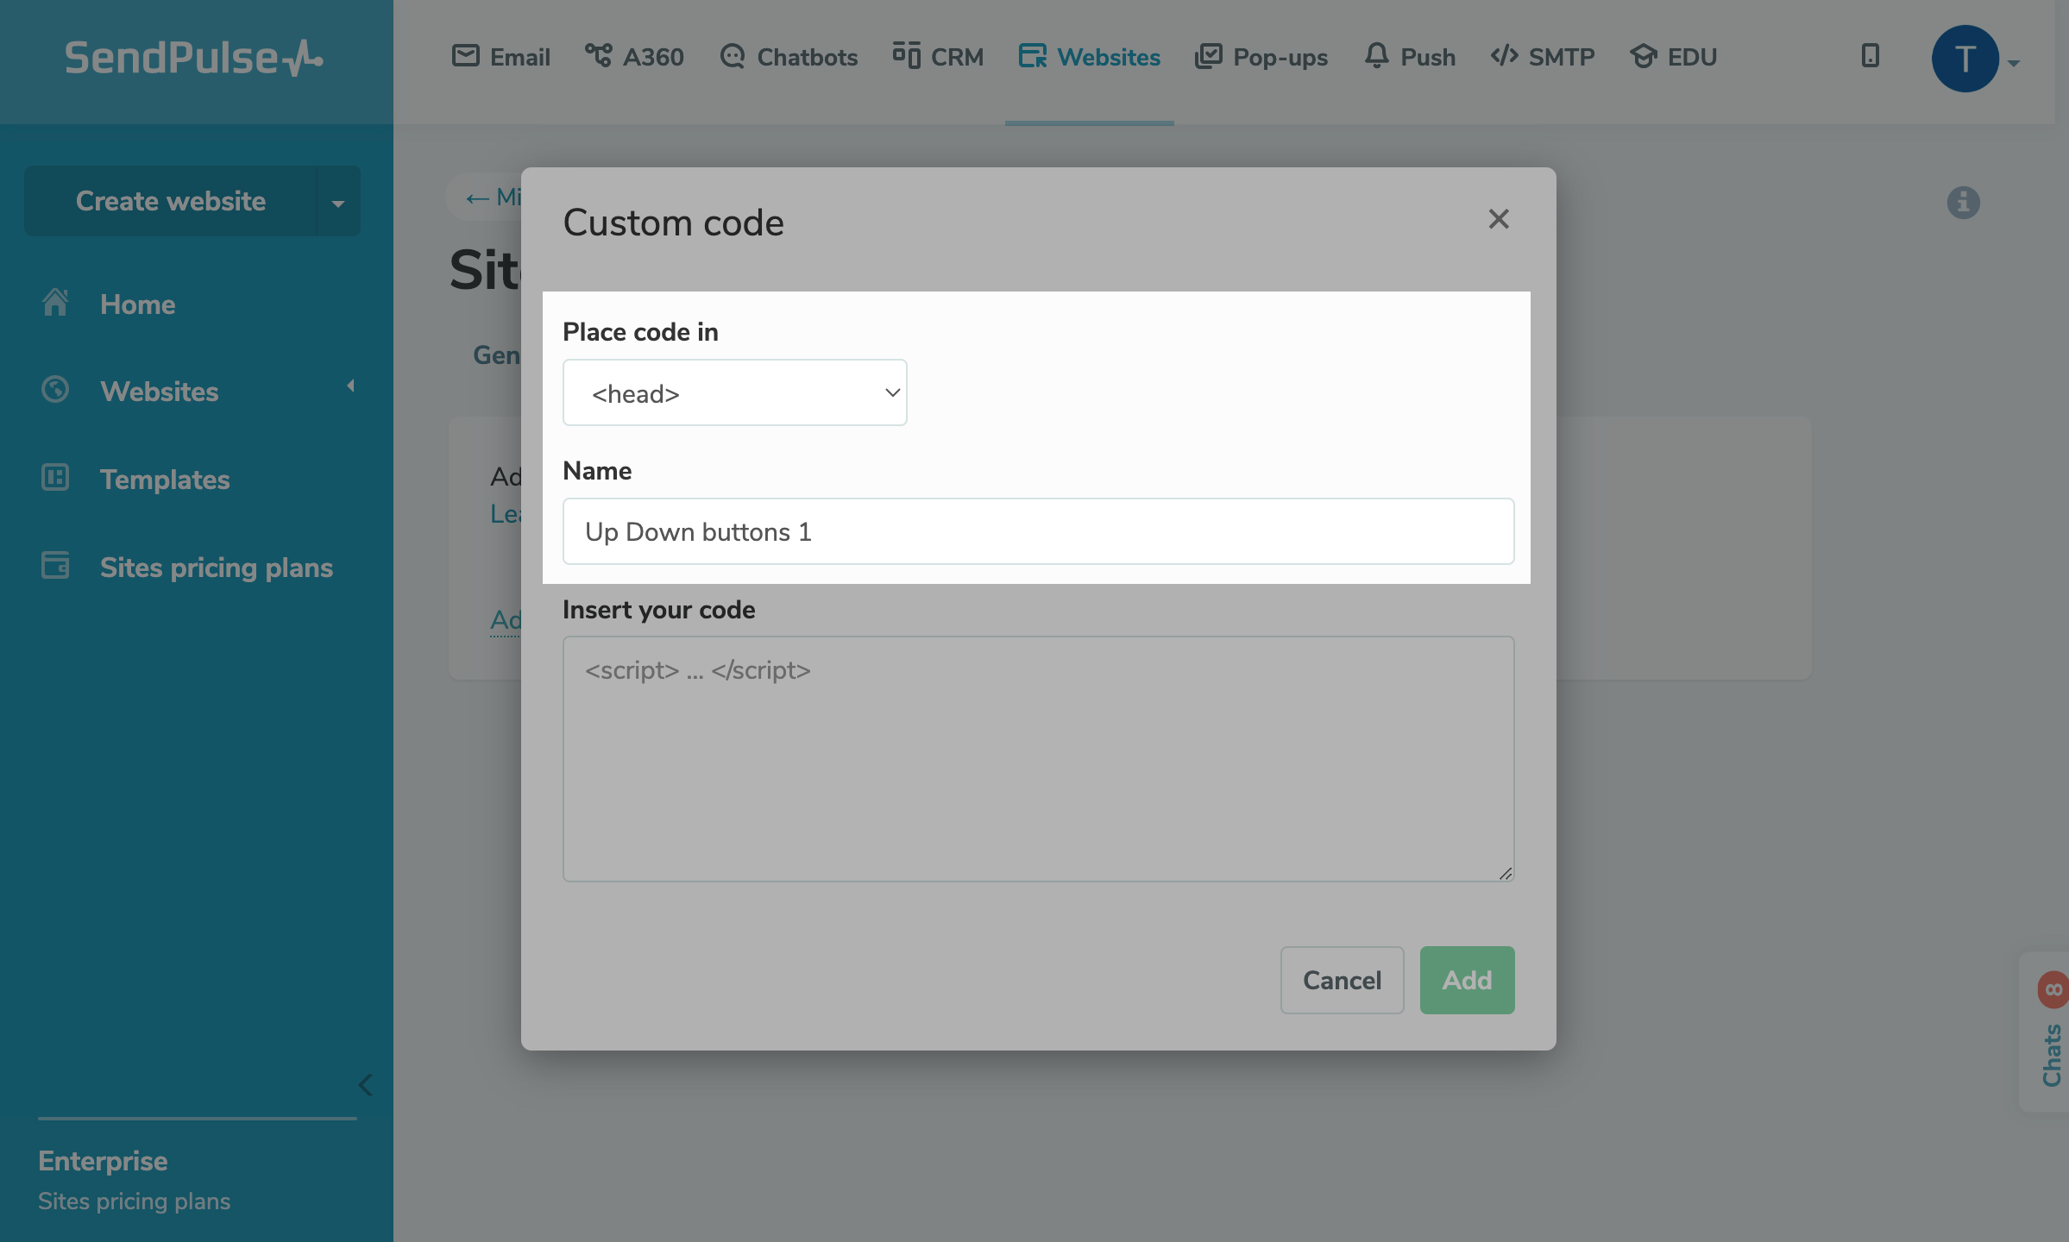Open the Chatbots icon
This screenshot has width=2069, height=1242.
[x=733, y=56]
